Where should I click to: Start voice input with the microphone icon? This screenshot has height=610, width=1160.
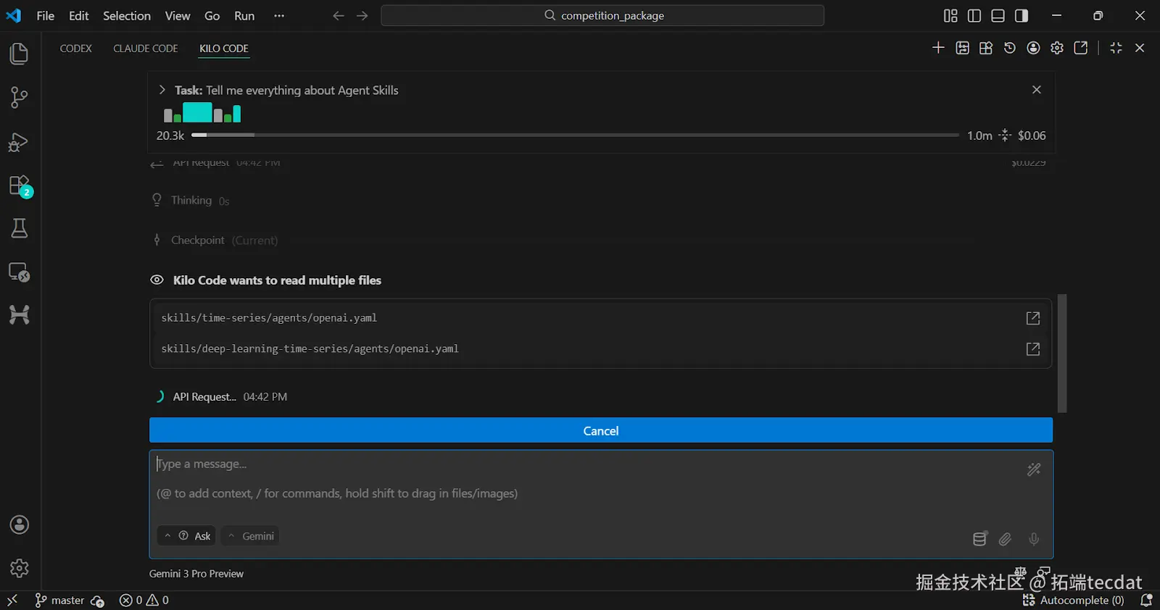click(1034, 539)
